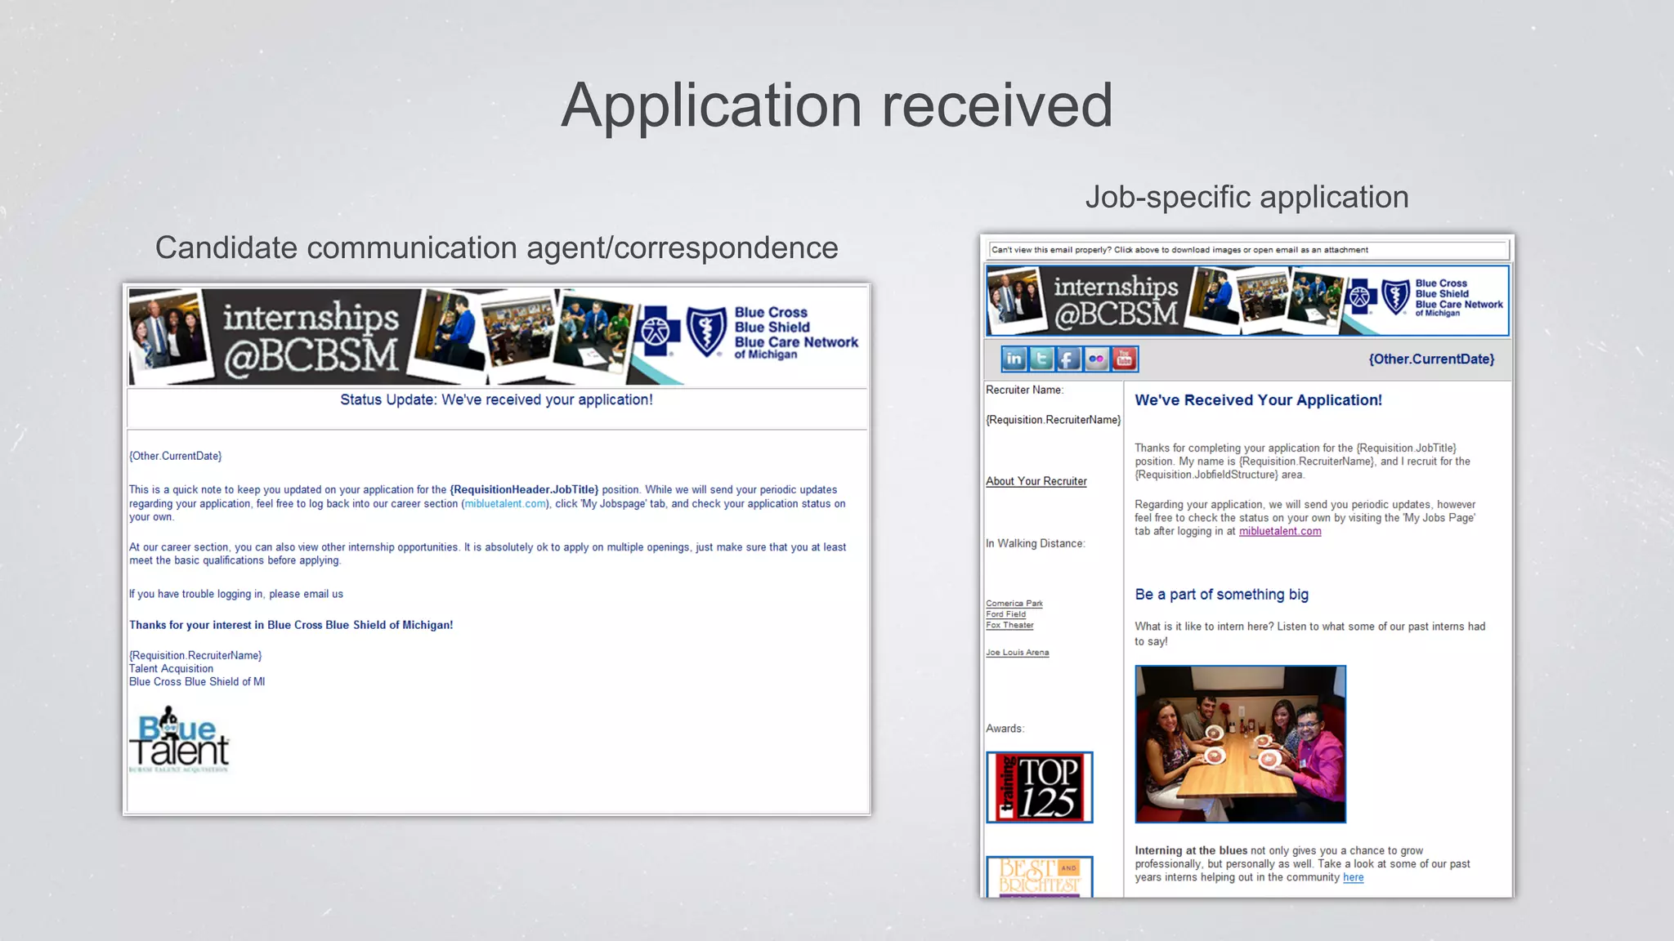1674x941 pixels.
Task: Click the {Other.CurrentDate} placeholder in right email
Action: [1432, 359]
